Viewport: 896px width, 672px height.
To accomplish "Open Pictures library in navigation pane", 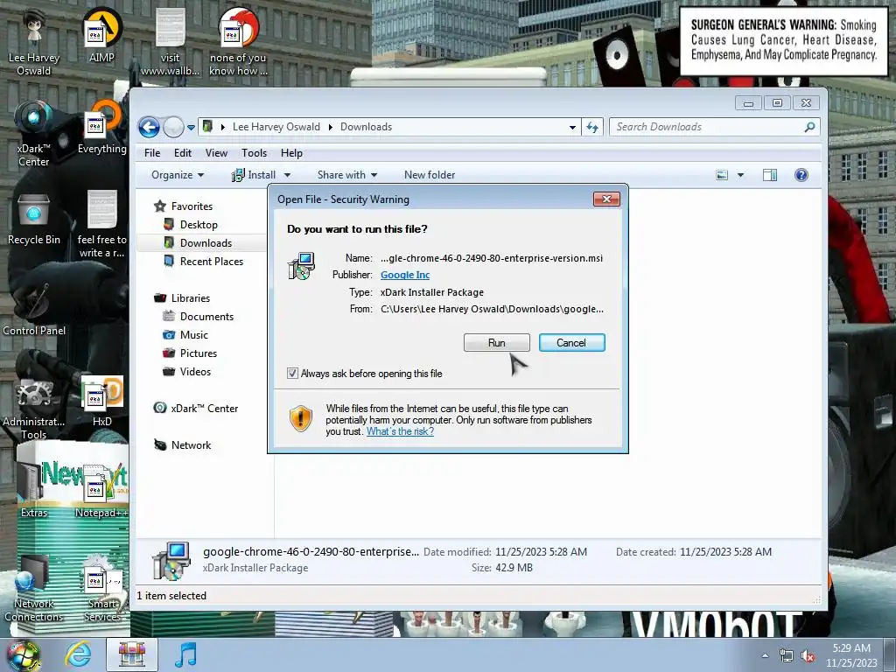I will click(x=199, y=353).
